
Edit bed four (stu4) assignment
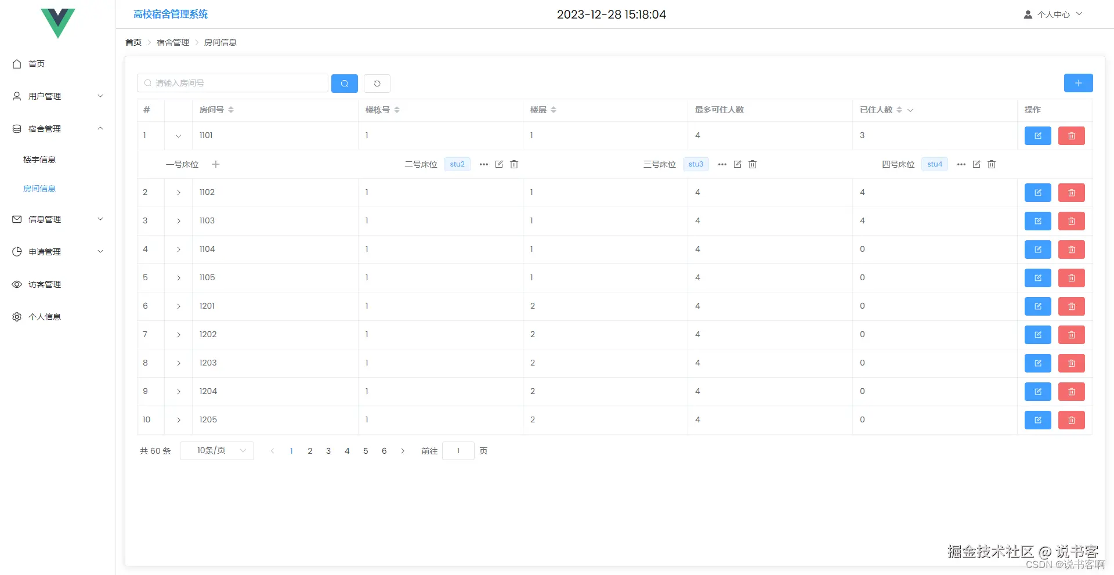tap(976, 164)
